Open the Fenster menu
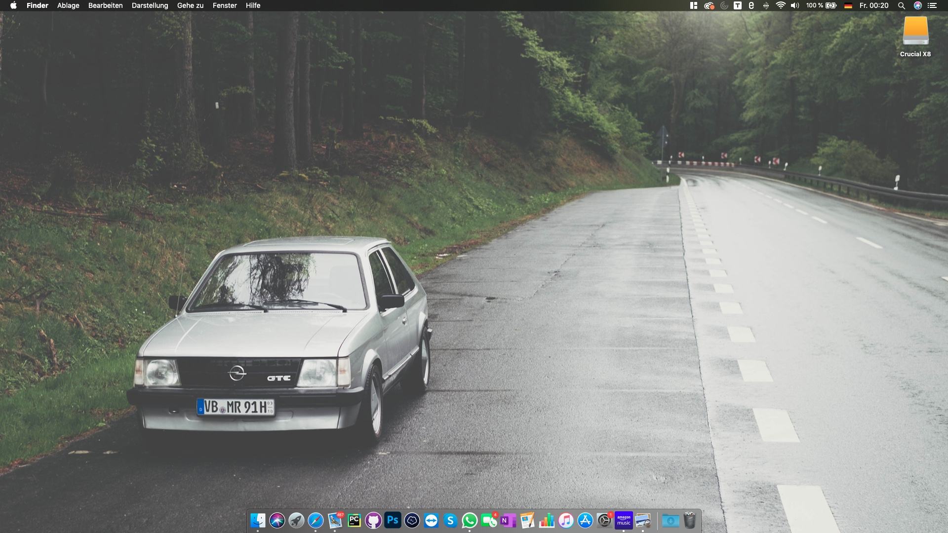The image size is (948, 533). (225, 5)
